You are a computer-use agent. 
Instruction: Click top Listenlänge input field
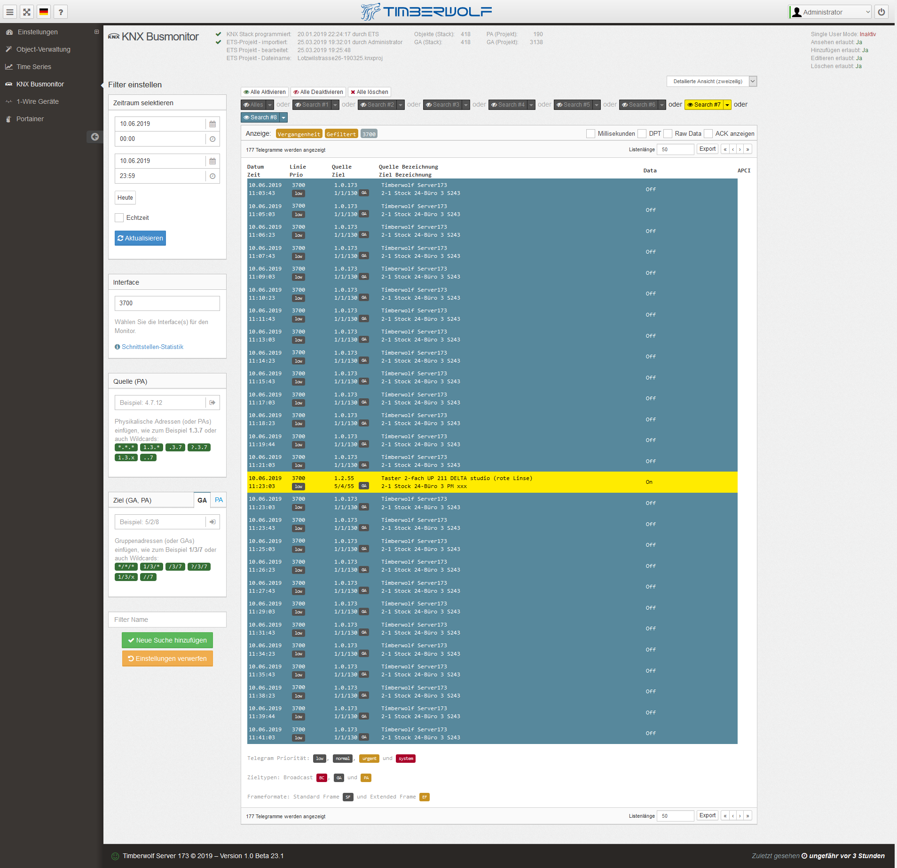click(675, 149)
